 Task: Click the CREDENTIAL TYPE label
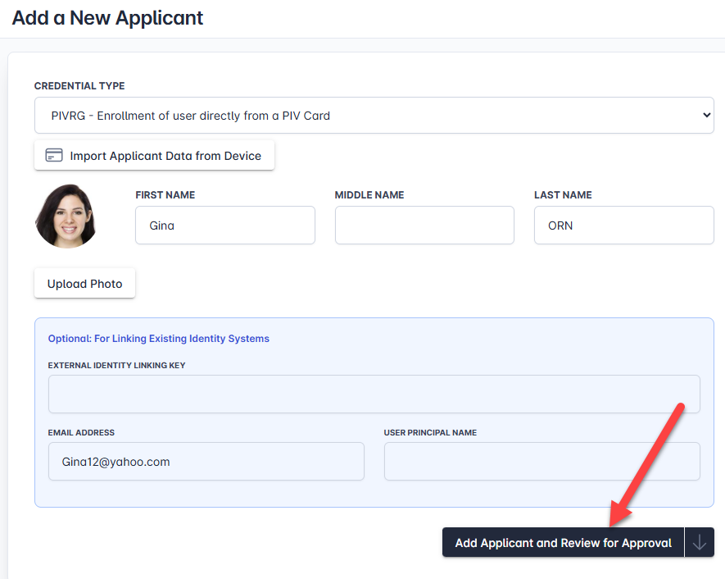point(79,86)
